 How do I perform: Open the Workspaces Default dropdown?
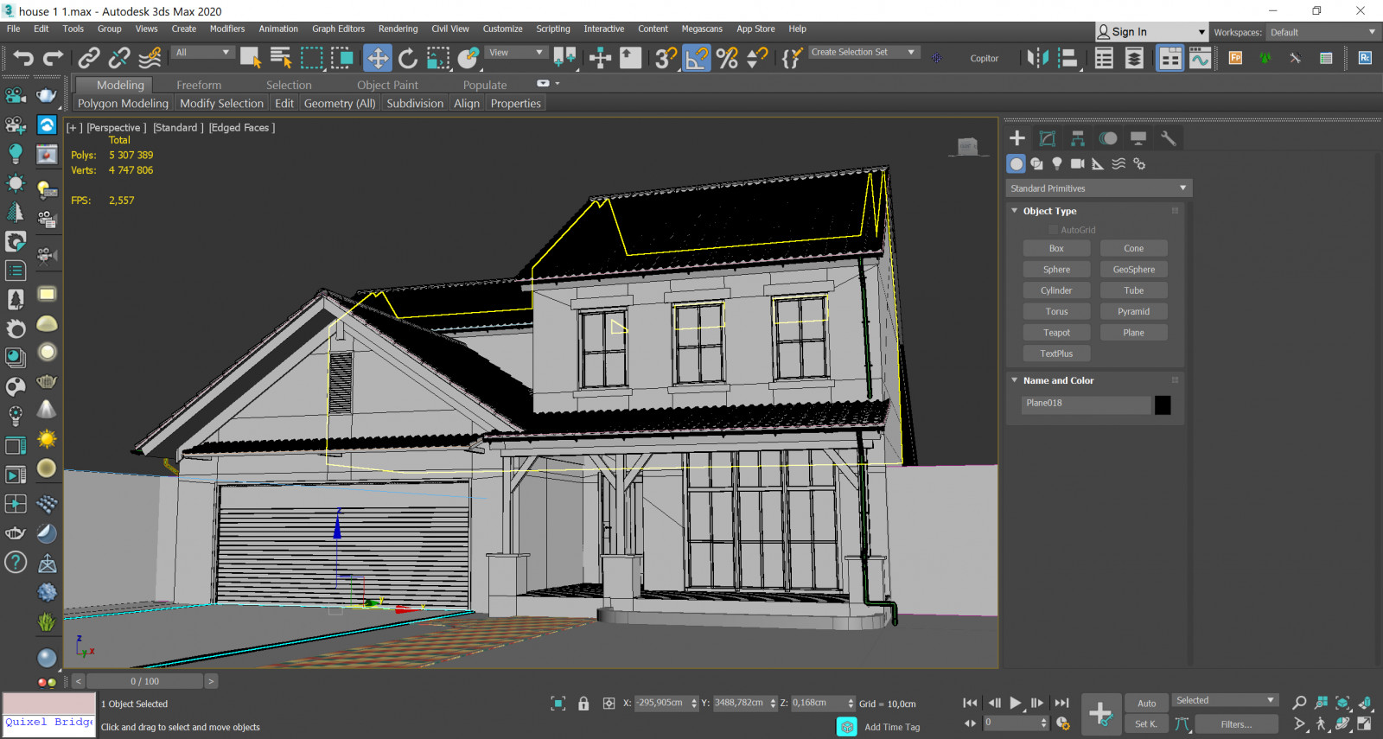point(1322,32)
